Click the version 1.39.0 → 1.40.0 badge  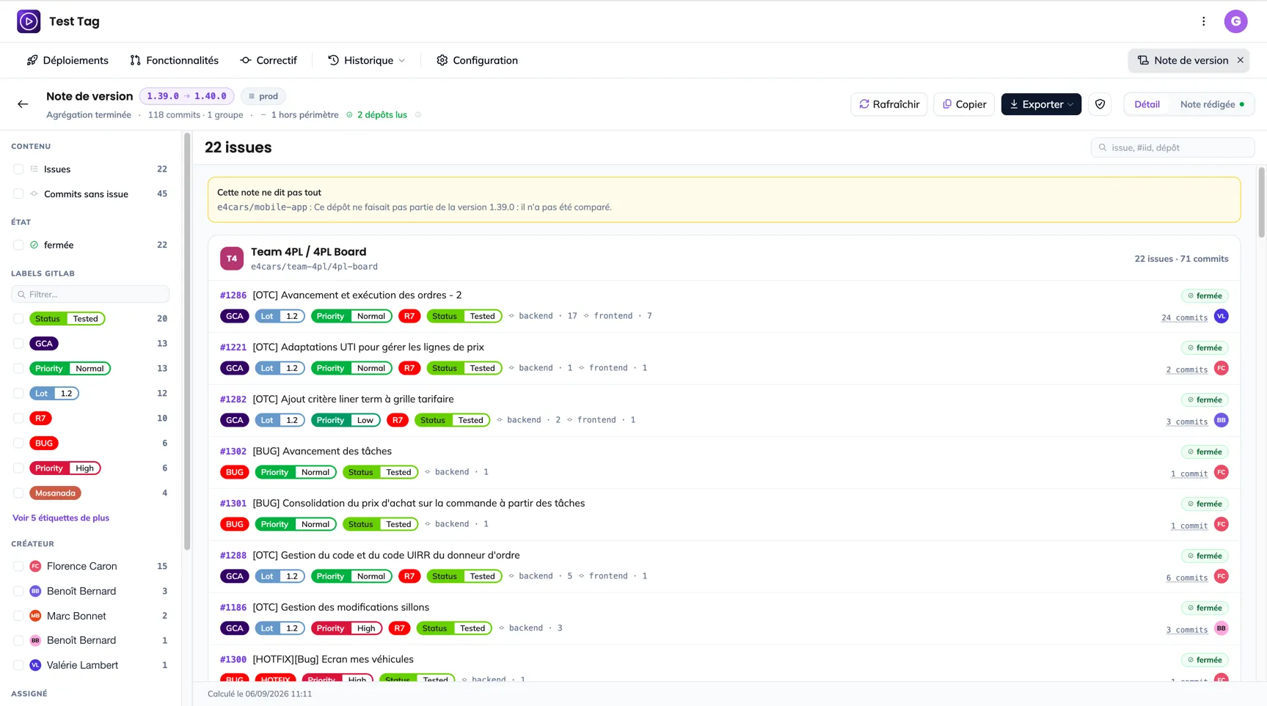pos(186,96)
